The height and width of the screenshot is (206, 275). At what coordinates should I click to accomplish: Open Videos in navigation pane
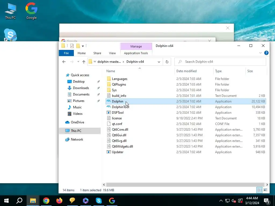(x=78, y=113)
